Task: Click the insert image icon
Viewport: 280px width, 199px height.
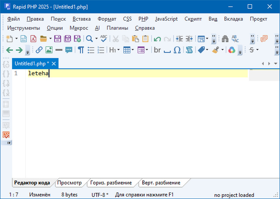Action: pos(49,50)
